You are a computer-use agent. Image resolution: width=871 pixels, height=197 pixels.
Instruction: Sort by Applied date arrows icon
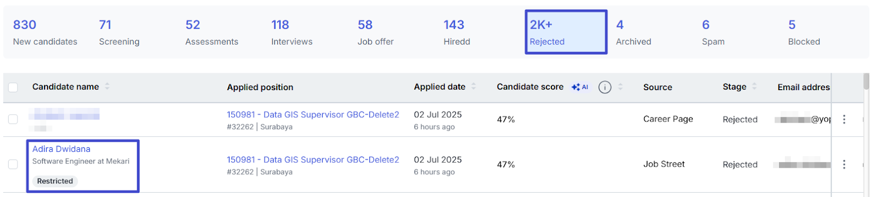474,86
